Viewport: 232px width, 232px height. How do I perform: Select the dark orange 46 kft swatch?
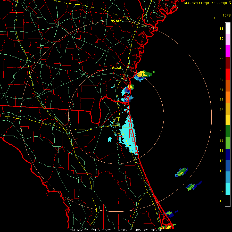(x=228, y=86)
